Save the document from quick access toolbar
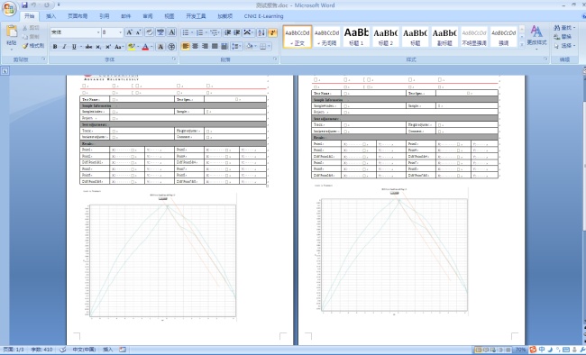Screen dimensions: 586x355 pos(24,5)
